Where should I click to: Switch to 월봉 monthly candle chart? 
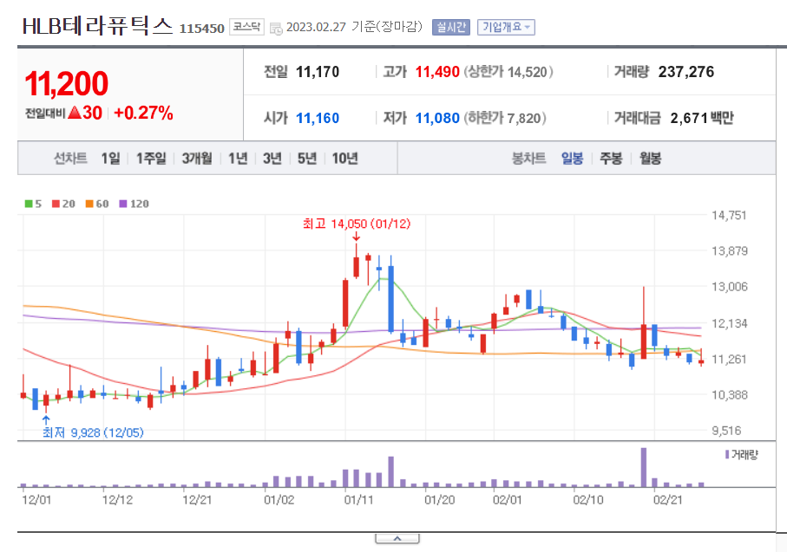pyautogui.click(x=650, y=159)
